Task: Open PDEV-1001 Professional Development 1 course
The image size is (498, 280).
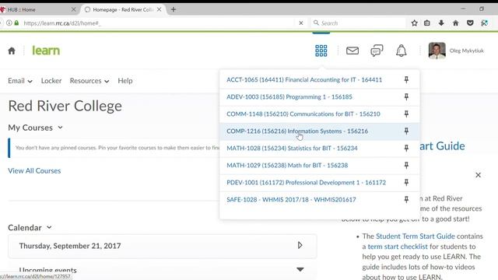Action: pos(306,183)
